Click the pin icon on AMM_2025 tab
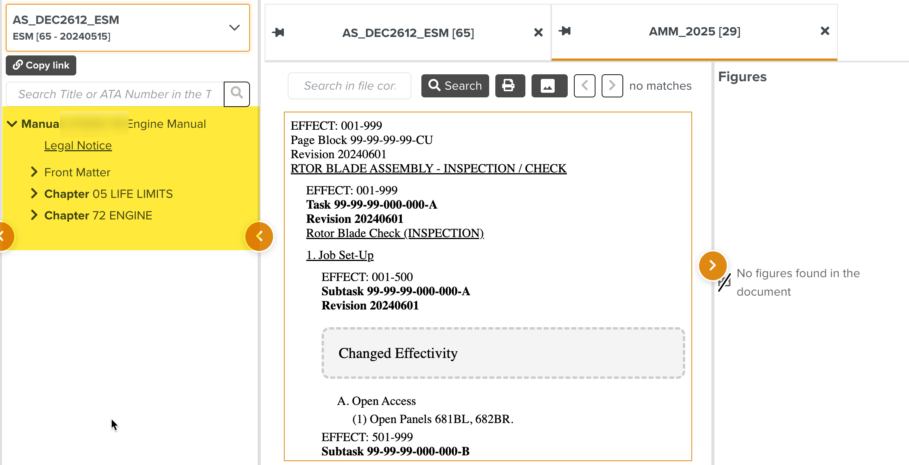Image resolution: width=909 pixels, height=465 pixels. (x=565, y=31)
